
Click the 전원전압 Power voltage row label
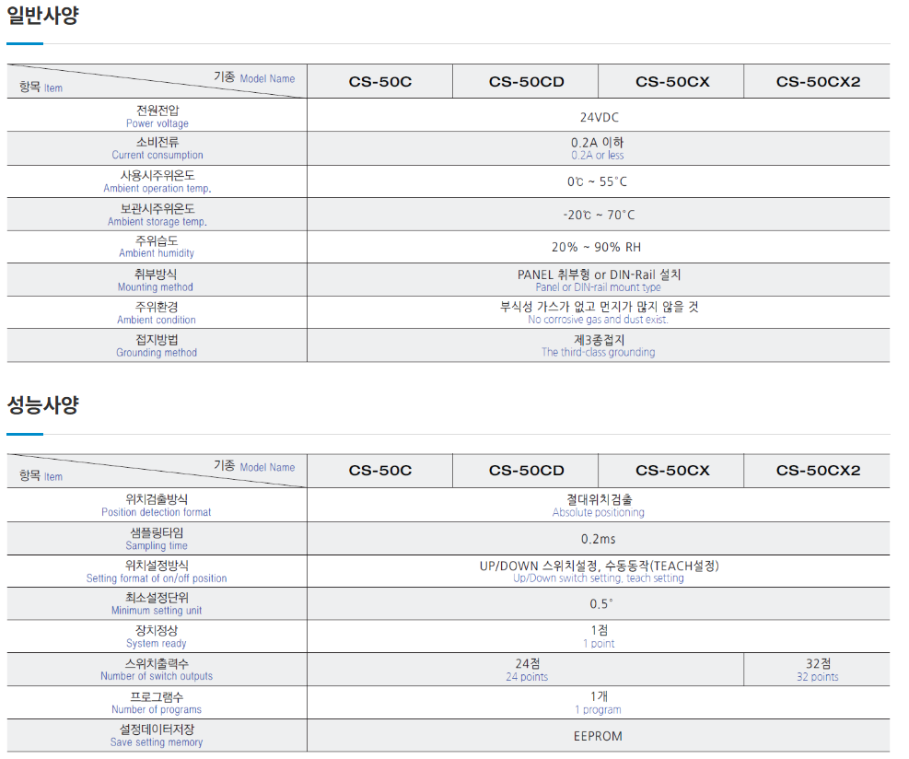[x=157, y=116]
